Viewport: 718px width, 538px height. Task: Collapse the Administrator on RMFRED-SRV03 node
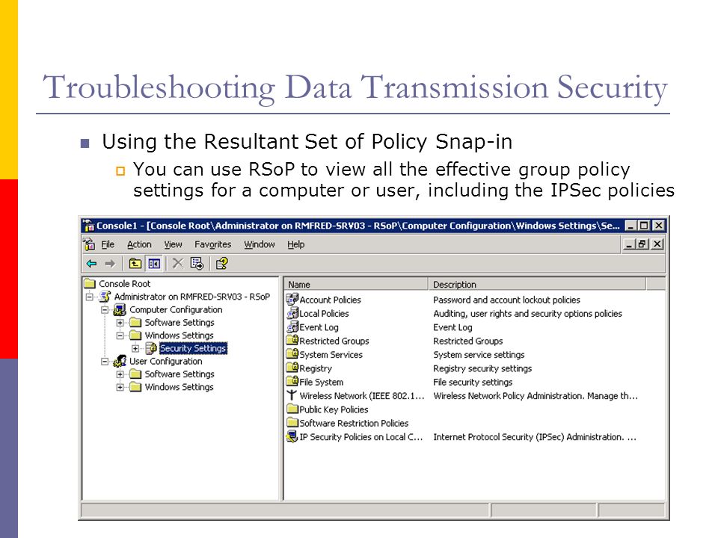click(89, 297)
